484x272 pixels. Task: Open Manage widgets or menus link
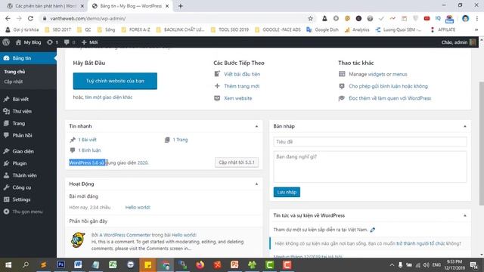pos(378,74)
